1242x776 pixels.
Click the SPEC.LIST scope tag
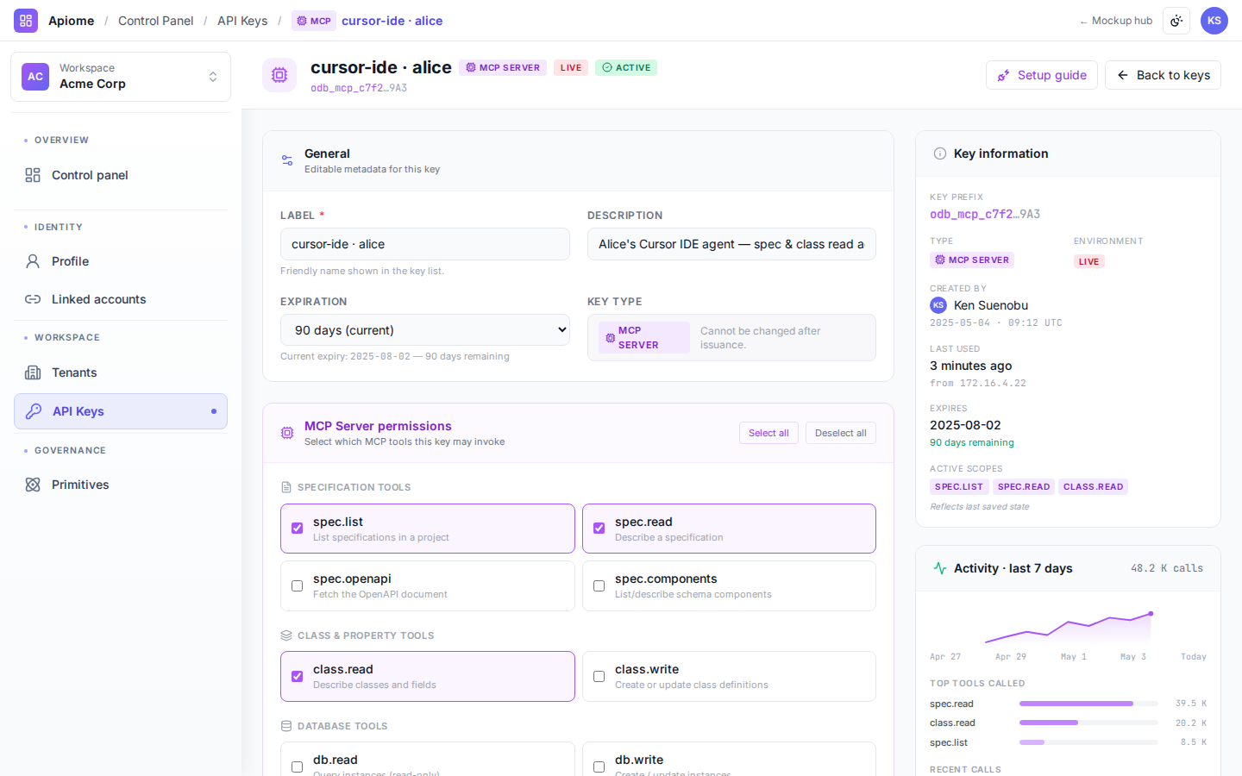click(959, 487)
